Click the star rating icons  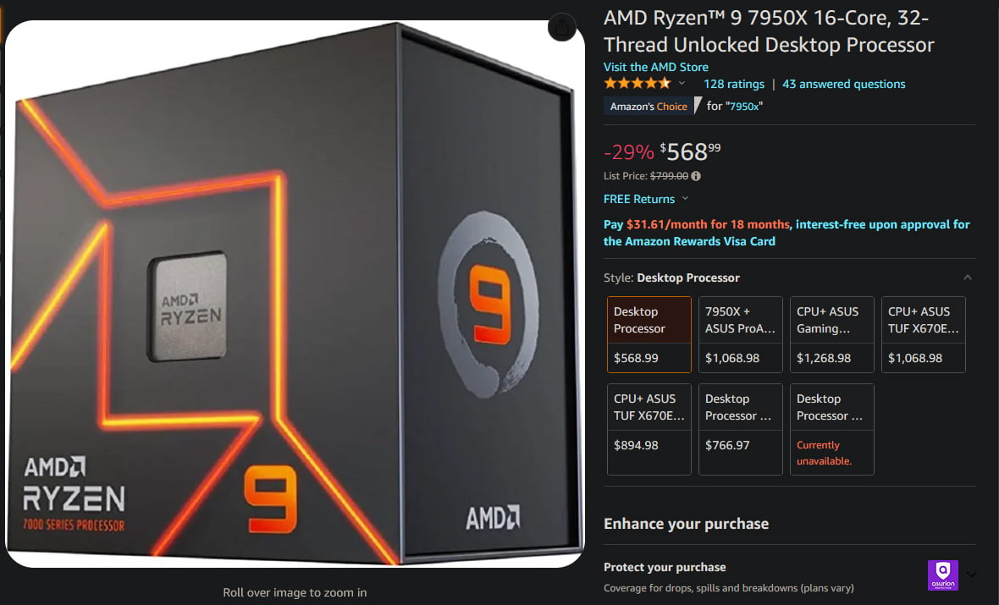point(637,84)
